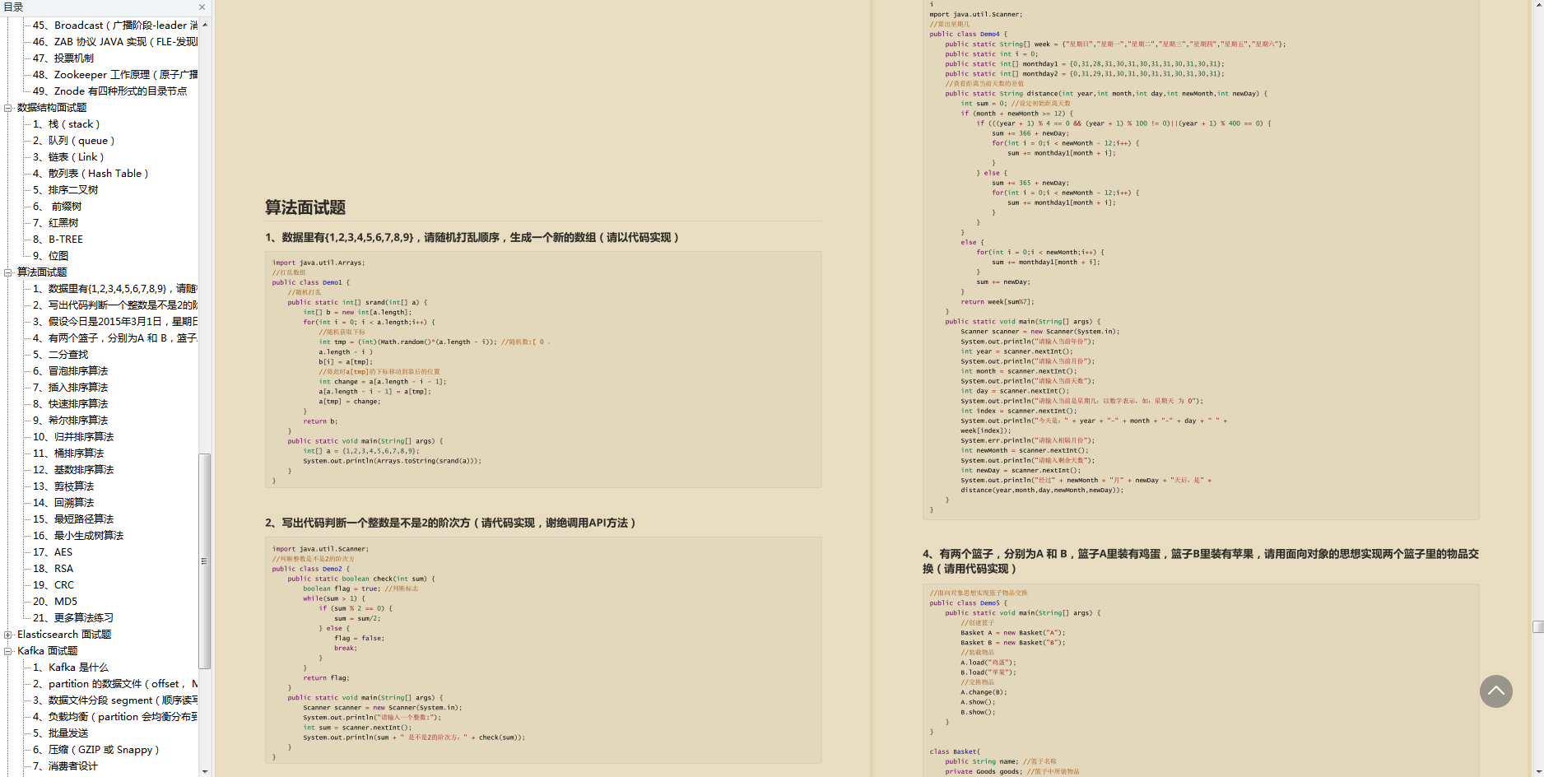This screenshot has height=777, width=1544.
Task: Jump to 14、回溯算法
Action: pyautogui.click(x=63, y=503)
